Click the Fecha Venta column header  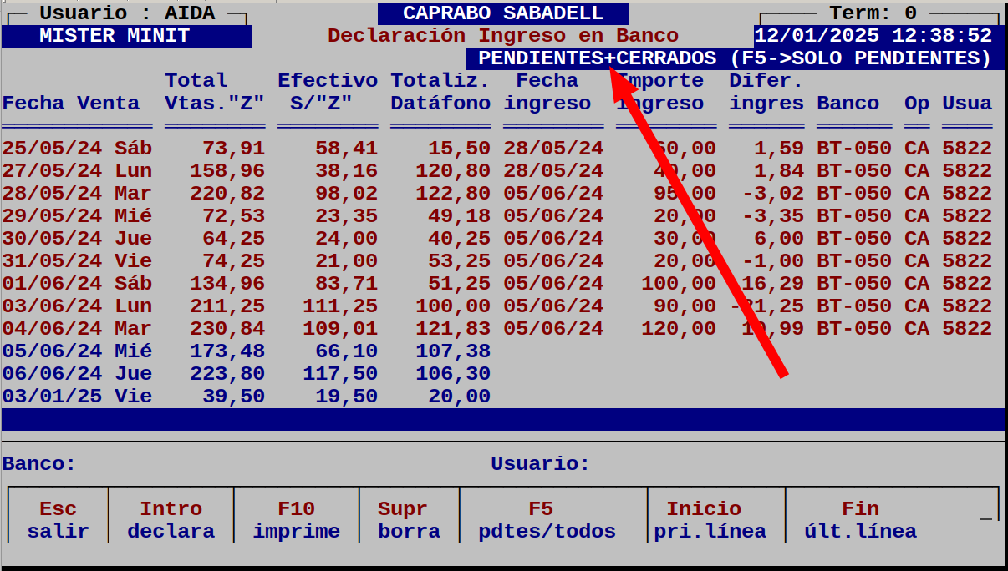click(71, 104)
